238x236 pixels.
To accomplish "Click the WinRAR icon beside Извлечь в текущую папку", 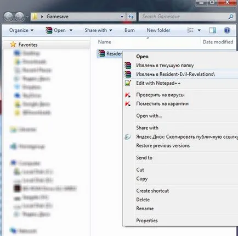I will coord(128,65).
